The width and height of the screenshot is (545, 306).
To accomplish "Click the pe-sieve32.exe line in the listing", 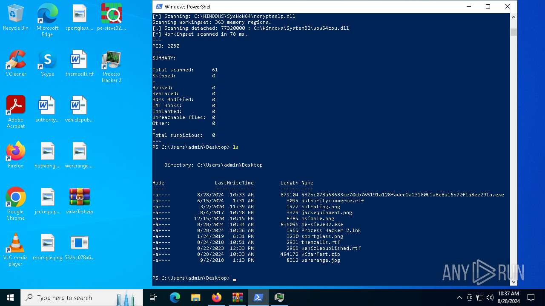I will click(248, 224).
